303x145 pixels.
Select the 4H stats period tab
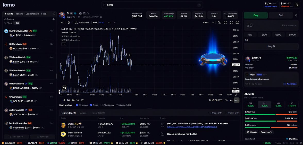278,105
